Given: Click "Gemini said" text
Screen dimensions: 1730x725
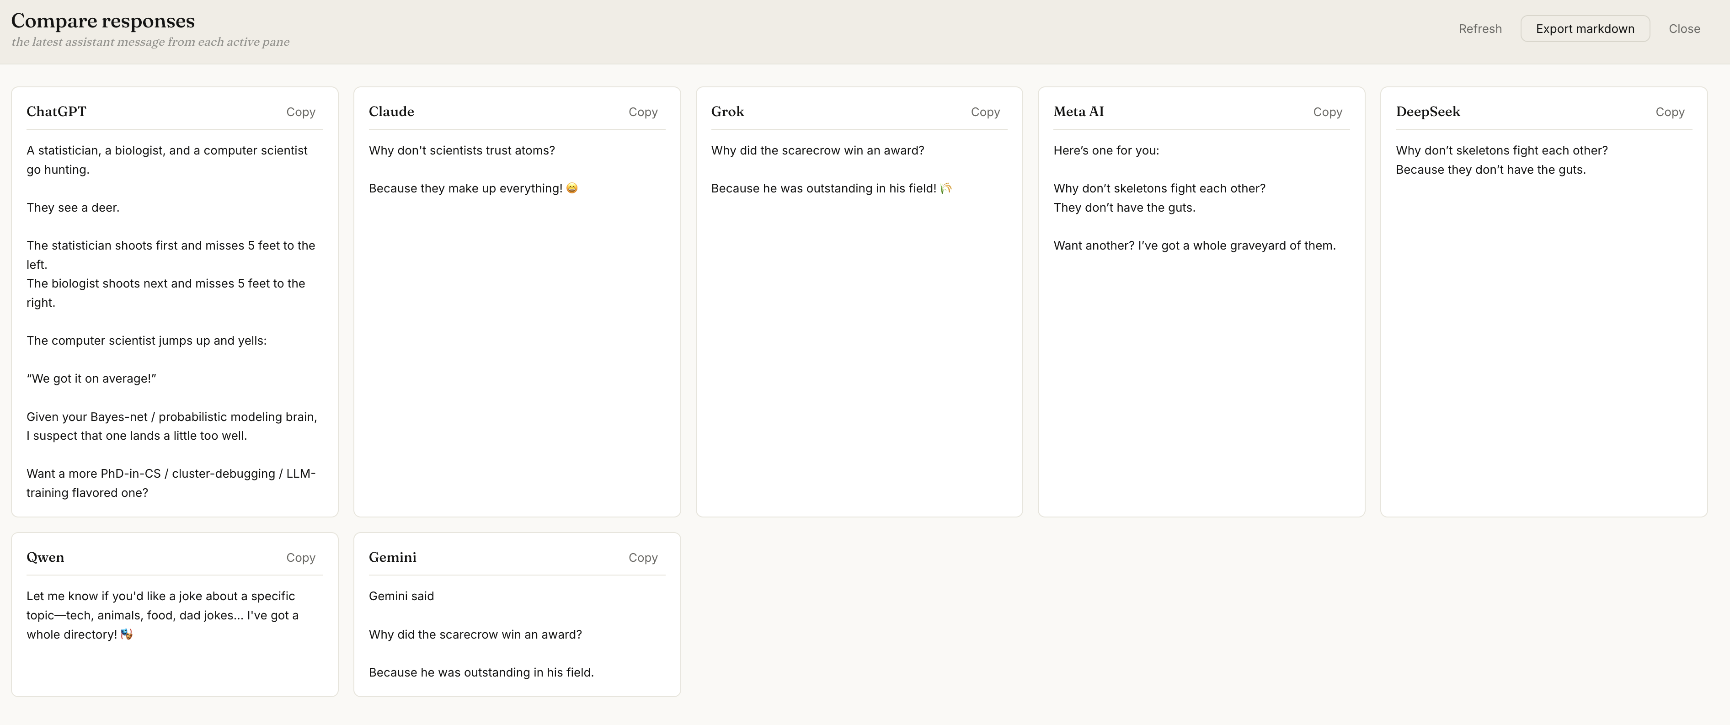Looking at the screenshot, I should [x=401, y=596].
